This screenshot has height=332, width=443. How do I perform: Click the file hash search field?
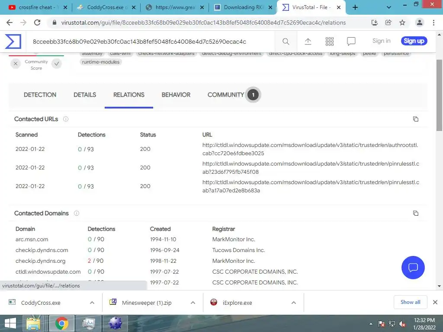pyautogui.click(x=151, y=41)
